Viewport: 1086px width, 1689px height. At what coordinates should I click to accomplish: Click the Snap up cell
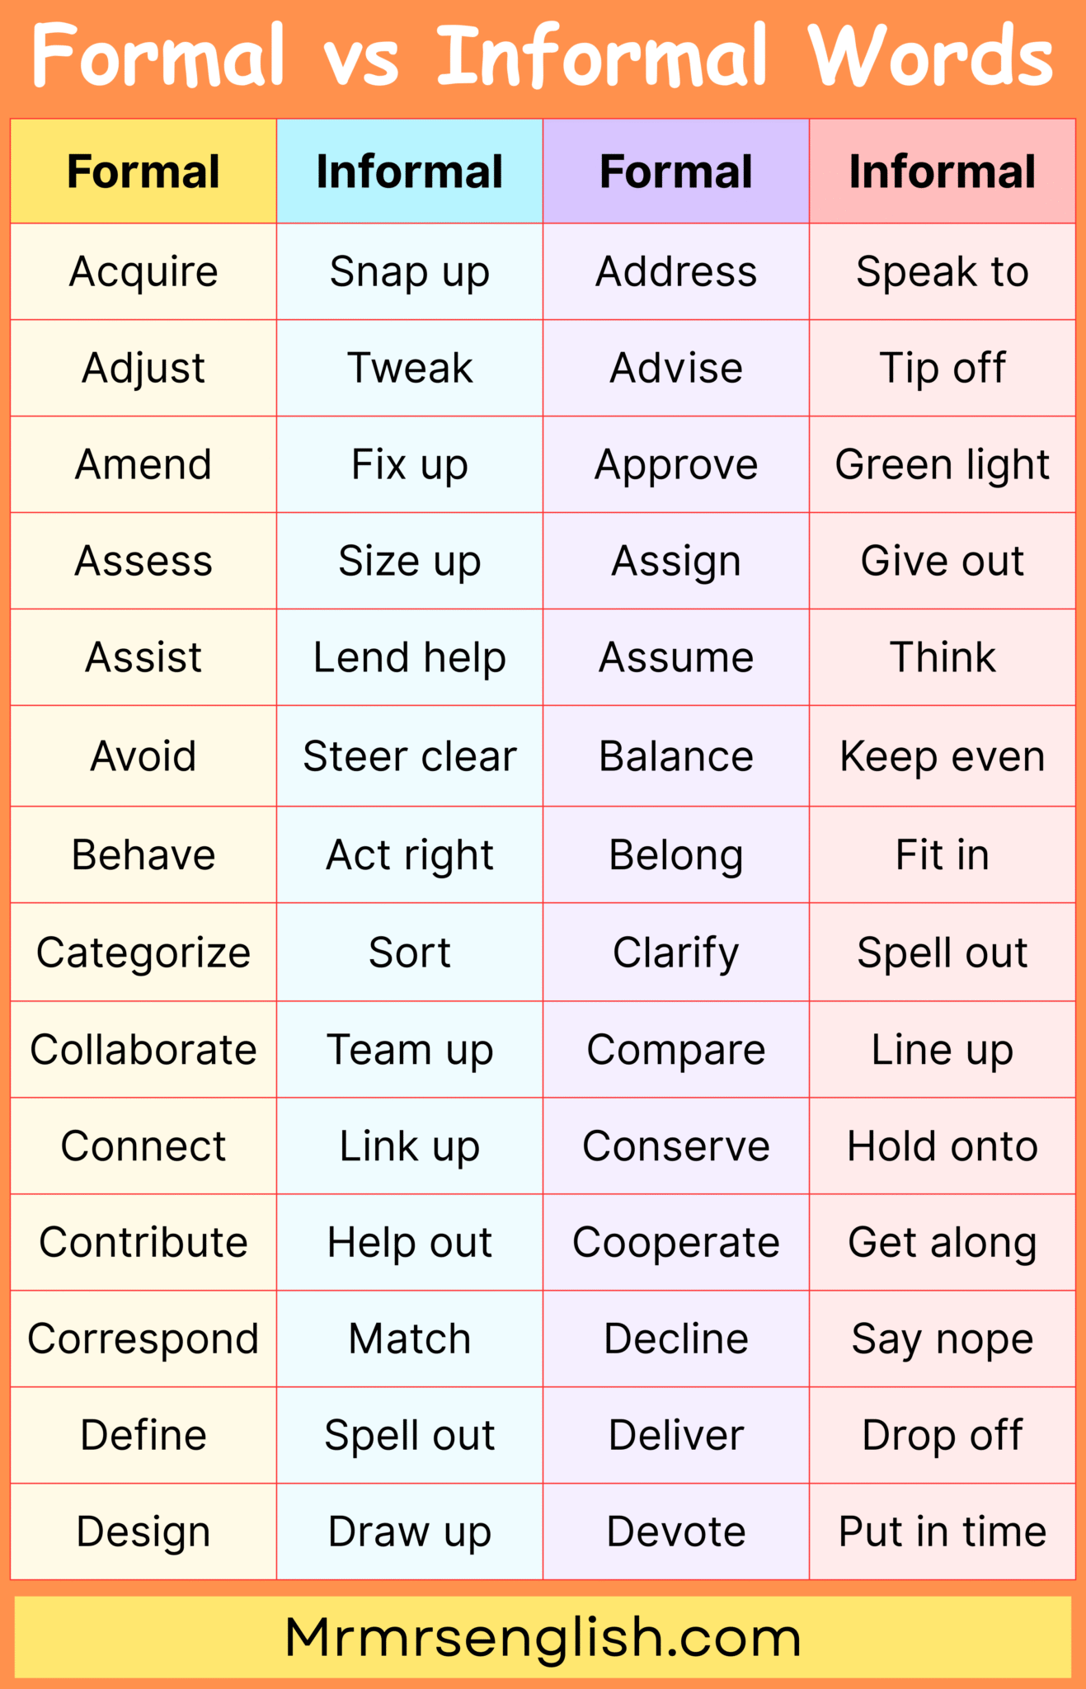pos(410,271)
